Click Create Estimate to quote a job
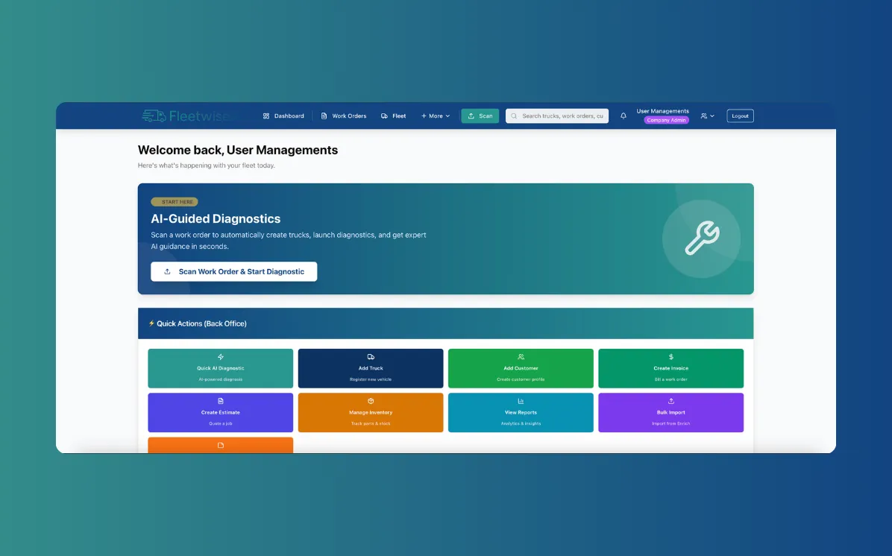Screen dimensions: 892x556 click(x=220, y=412)
